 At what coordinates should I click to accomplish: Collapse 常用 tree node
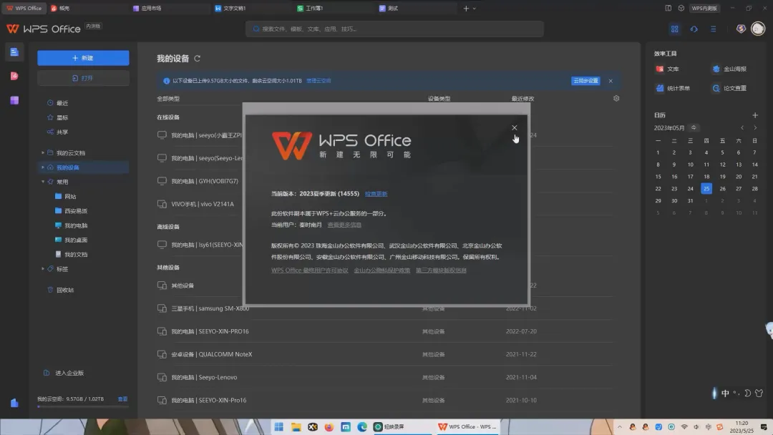43,182
